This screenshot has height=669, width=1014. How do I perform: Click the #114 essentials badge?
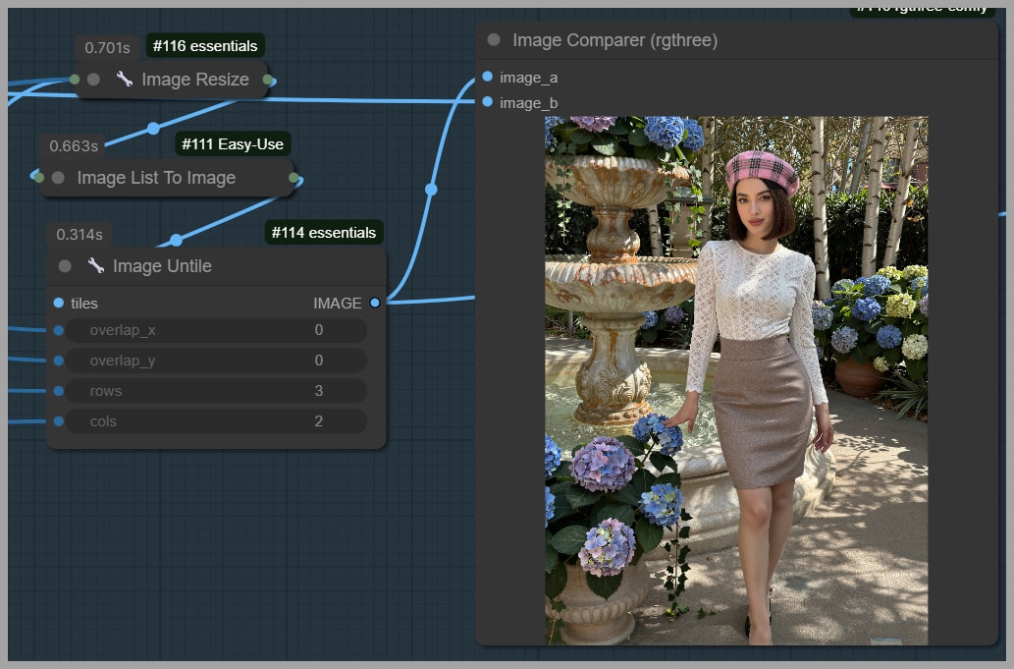pos(323,233)
